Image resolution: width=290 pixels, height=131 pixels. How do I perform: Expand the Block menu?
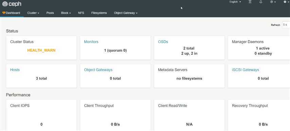(x=66, y=13)
